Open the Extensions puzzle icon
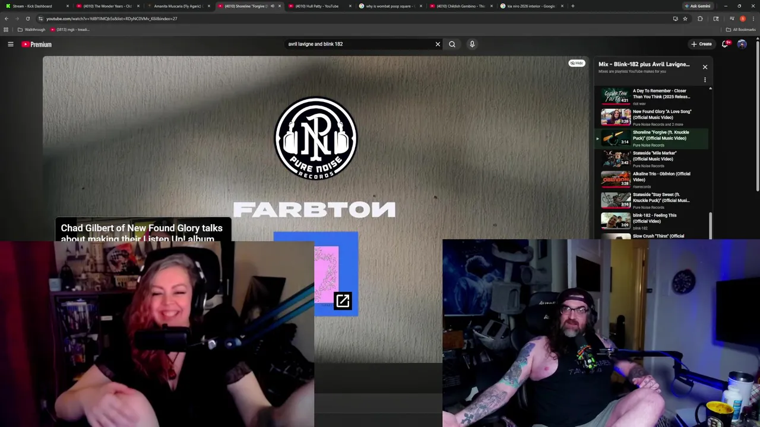The image size is (760, 427). 700,18
